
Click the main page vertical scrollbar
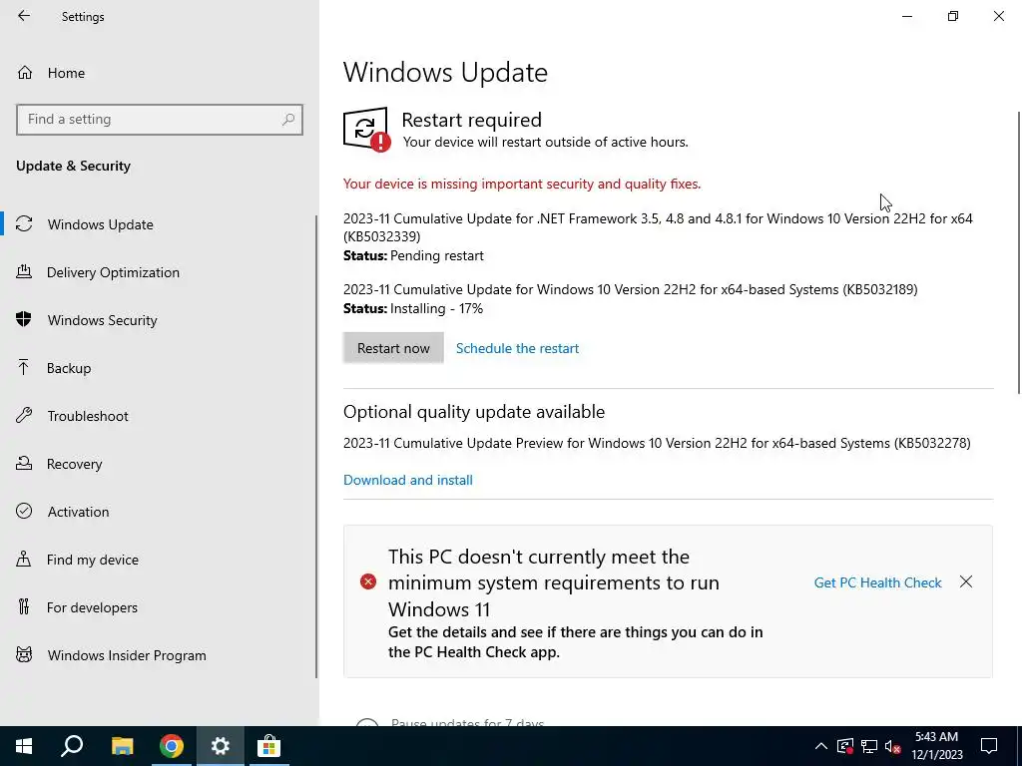1019,252
